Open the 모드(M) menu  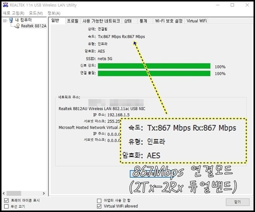[x=36, y=13]
